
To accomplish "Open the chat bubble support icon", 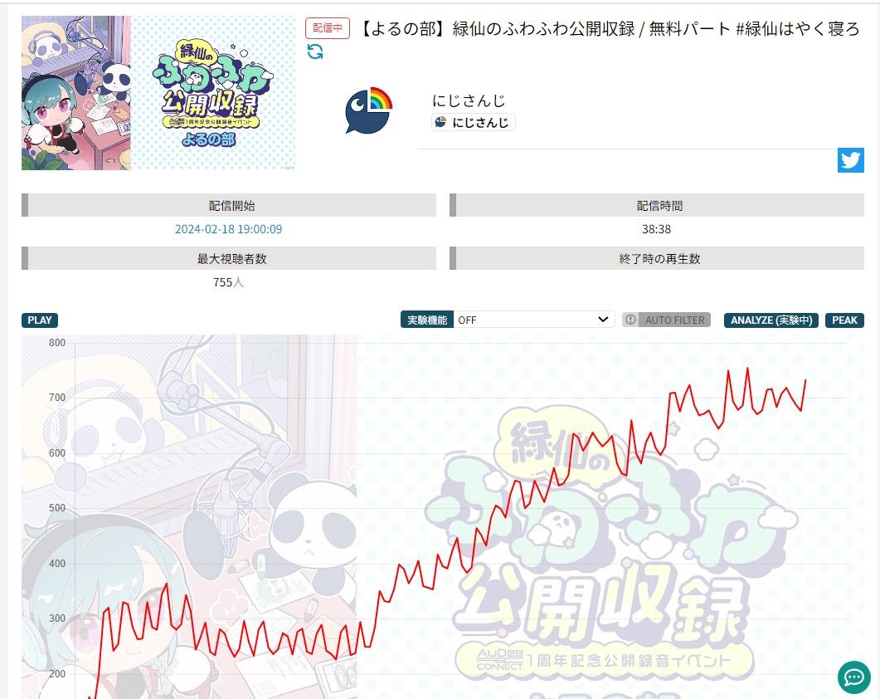I will click(x=853, y=677).
